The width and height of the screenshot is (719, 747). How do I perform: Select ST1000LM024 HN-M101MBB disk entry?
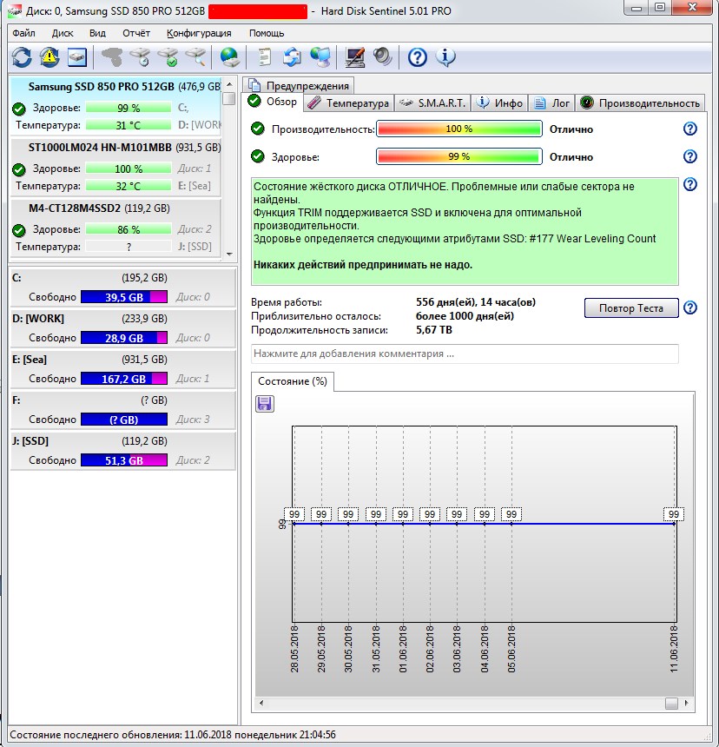(115, 166)
